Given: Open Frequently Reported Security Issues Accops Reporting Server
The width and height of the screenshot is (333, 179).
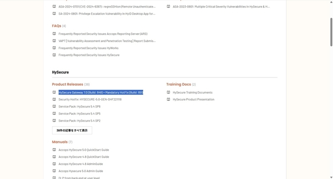Looking at the screenshot, I should (103, 34).
